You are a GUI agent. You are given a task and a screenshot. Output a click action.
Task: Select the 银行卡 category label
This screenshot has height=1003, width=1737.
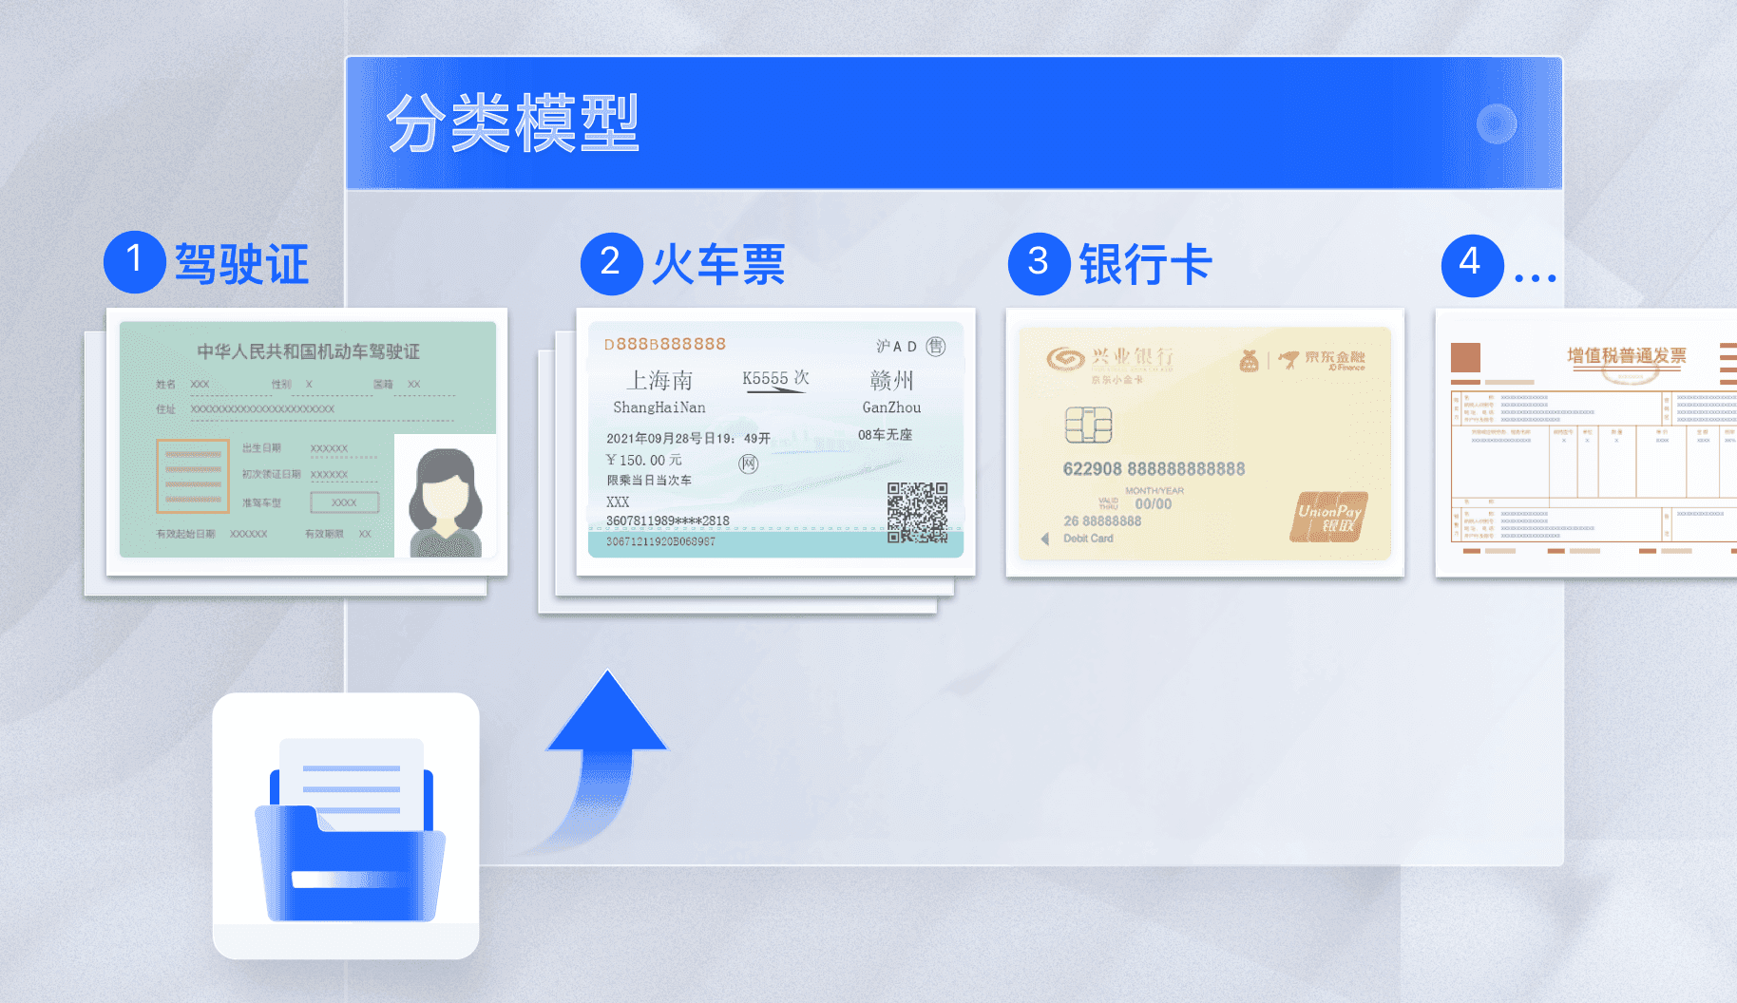[1145, 263]
